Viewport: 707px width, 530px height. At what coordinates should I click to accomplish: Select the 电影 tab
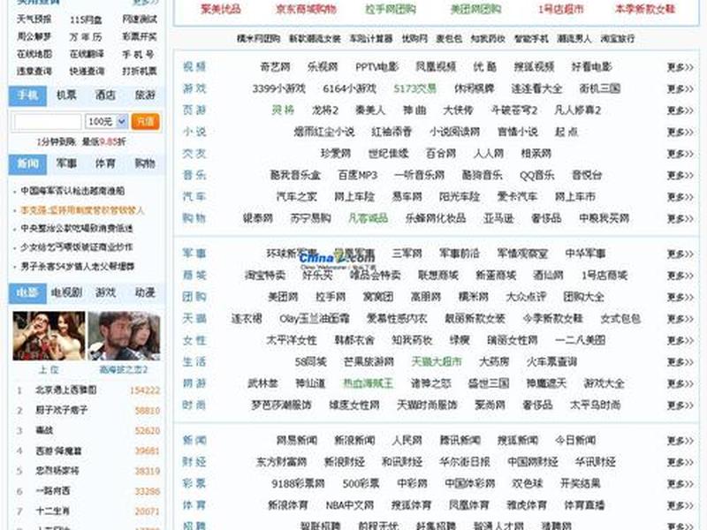pyautogui.click(x=27, y=293)
